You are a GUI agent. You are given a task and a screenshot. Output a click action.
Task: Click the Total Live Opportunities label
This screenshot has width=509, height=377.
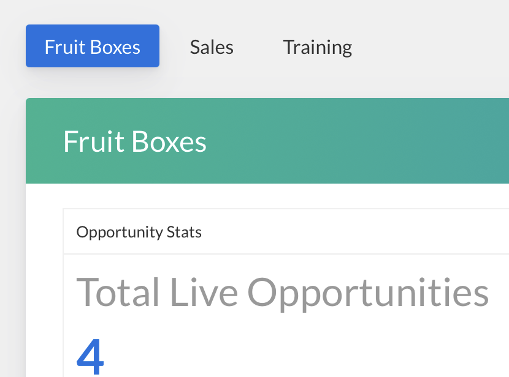click(x=282, y=293)
